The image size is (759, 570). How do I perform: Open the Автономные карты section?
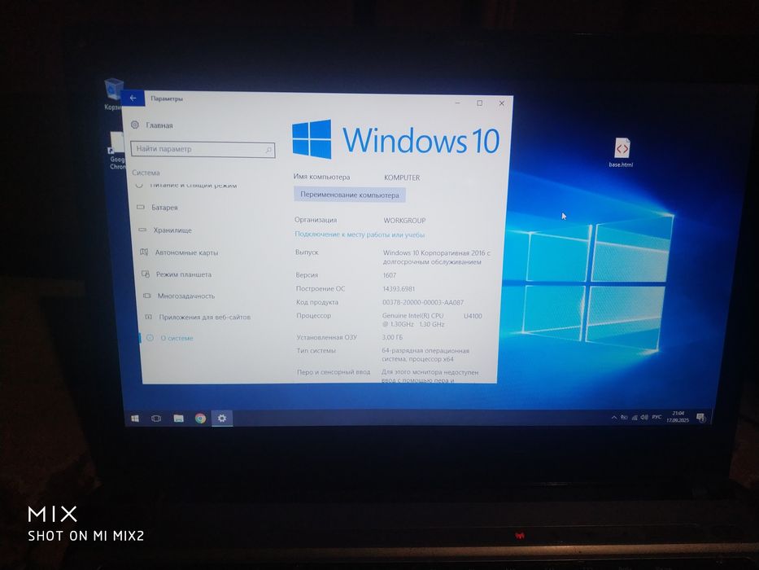point(180,252)
